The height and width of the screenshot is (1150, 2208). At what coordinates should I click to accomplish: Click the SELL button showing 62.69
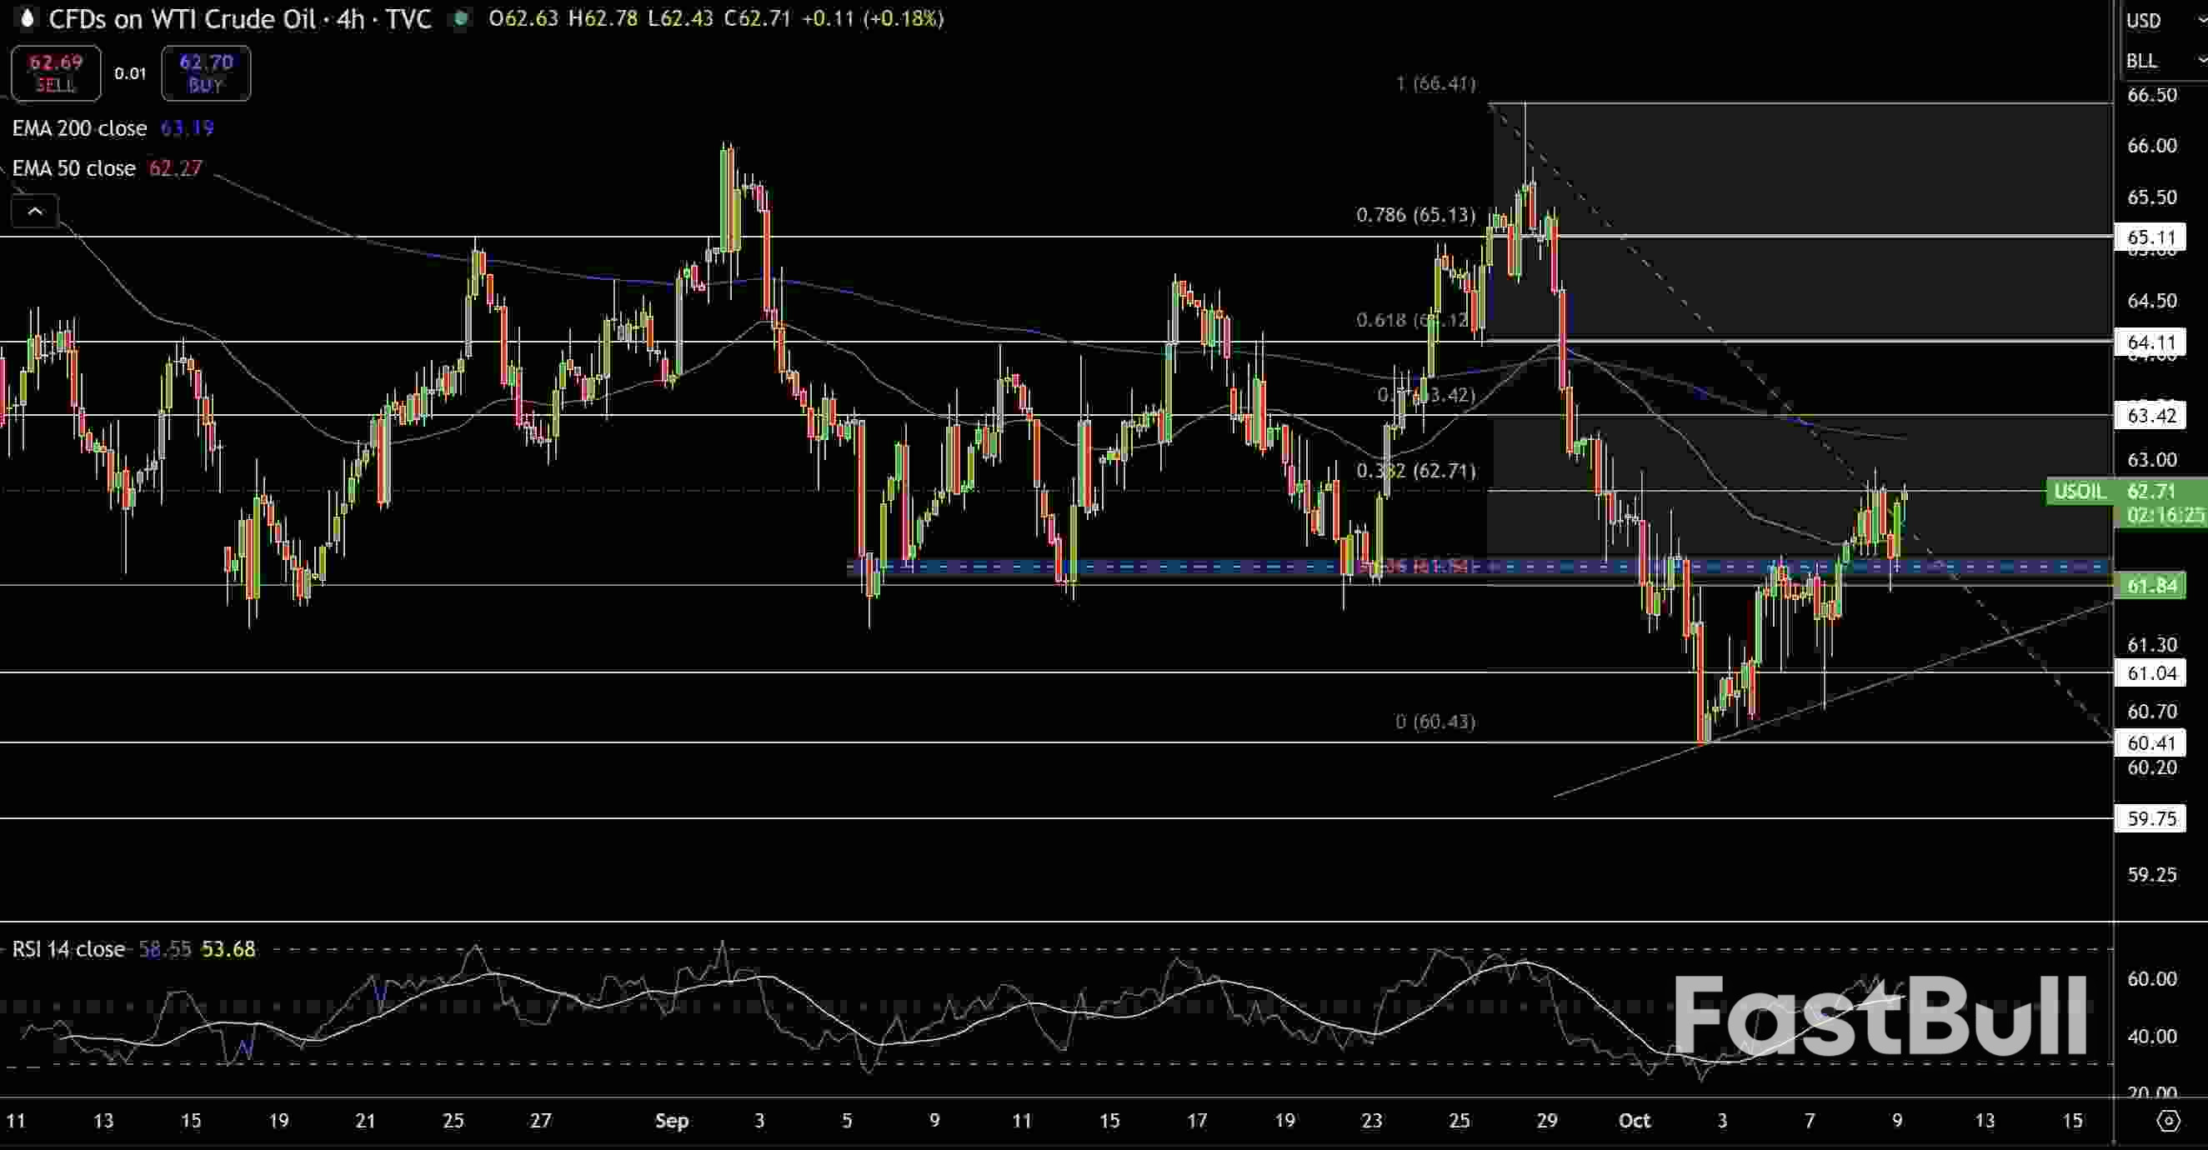point(55,72)
